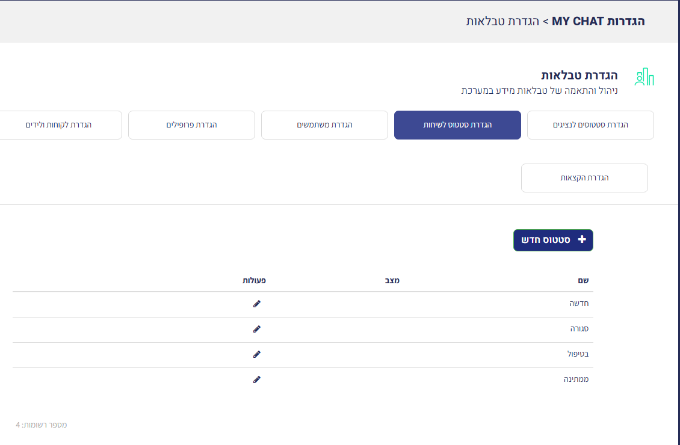680x445 pixels.
Task: Select the חדשה row name
Action: (579, 304)
